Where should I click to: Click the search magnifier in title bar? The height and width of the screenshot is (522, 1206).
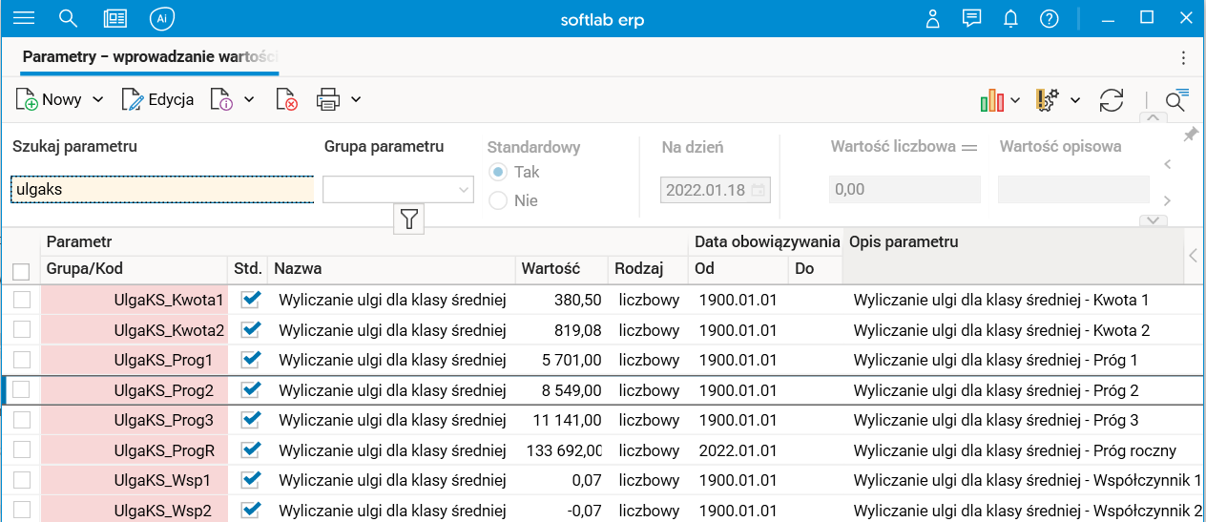[x=68, y=19]
